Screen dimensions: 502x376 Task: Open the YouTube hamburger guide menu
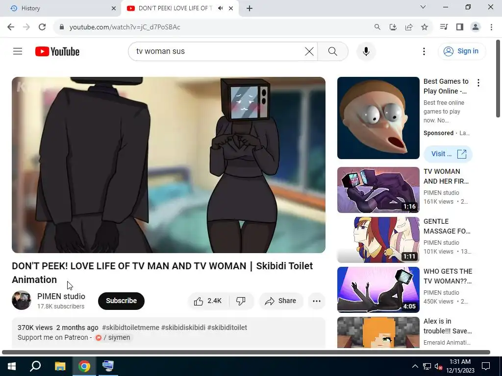click(18, 51)
